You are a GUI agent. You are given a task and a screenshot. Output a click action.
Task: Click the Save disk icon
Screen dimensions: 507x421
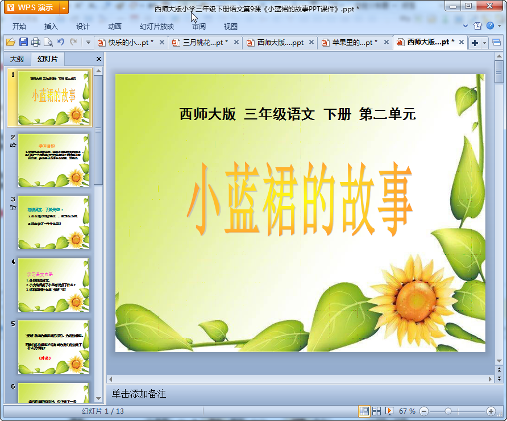23,42
